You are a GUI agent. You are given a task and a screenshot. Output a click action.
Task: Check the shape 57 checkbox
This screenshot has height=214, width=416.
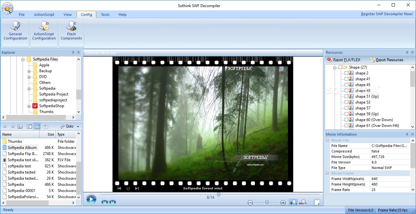pos(346,108)
